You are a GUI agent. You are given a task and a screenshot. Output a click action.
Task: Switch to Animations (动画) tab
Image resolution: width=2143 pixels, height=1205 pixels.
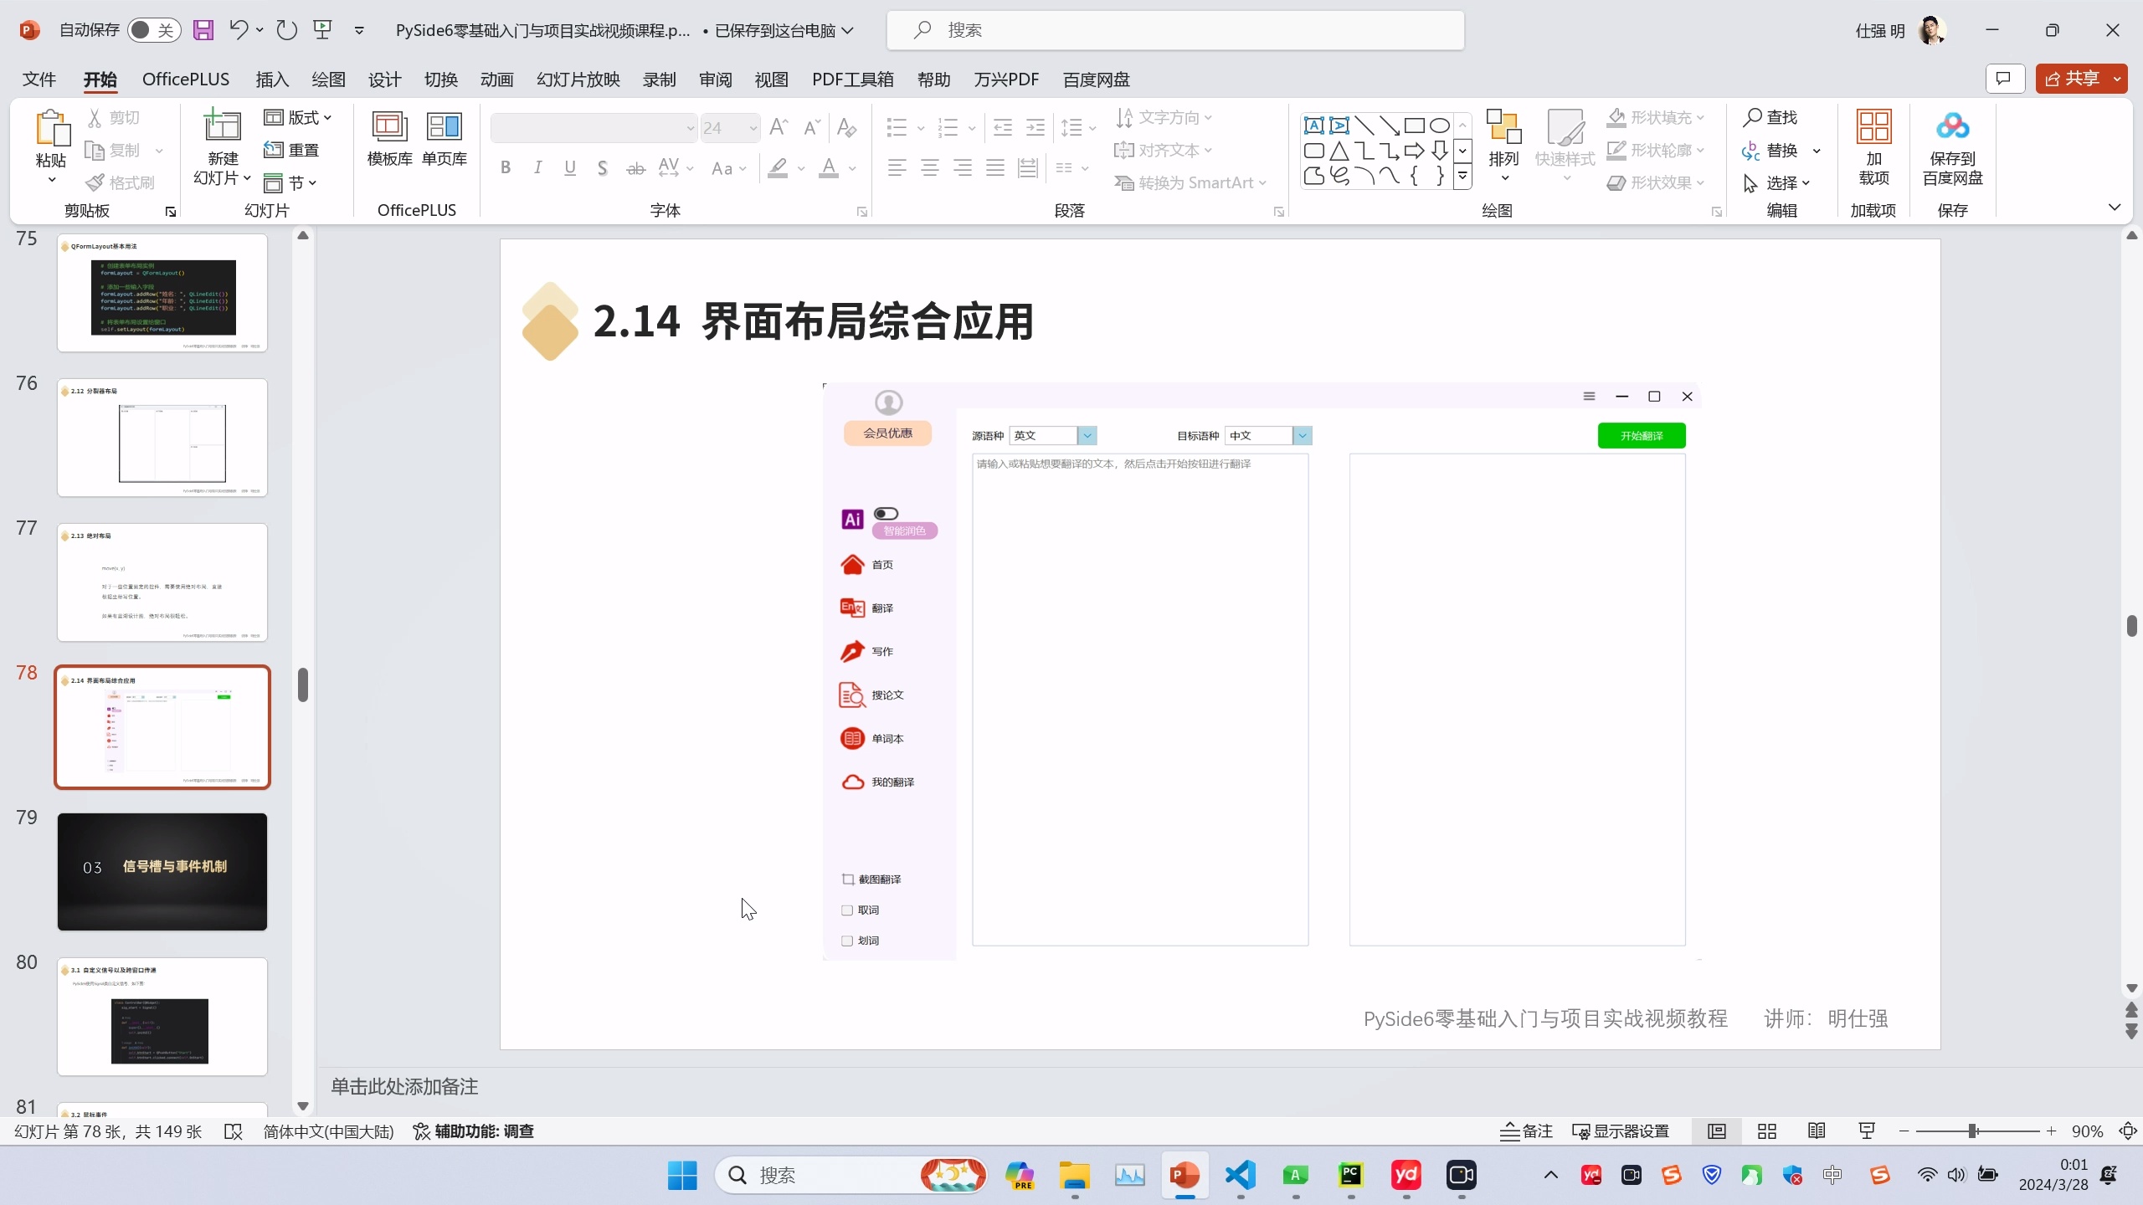[x=496, y=79]
